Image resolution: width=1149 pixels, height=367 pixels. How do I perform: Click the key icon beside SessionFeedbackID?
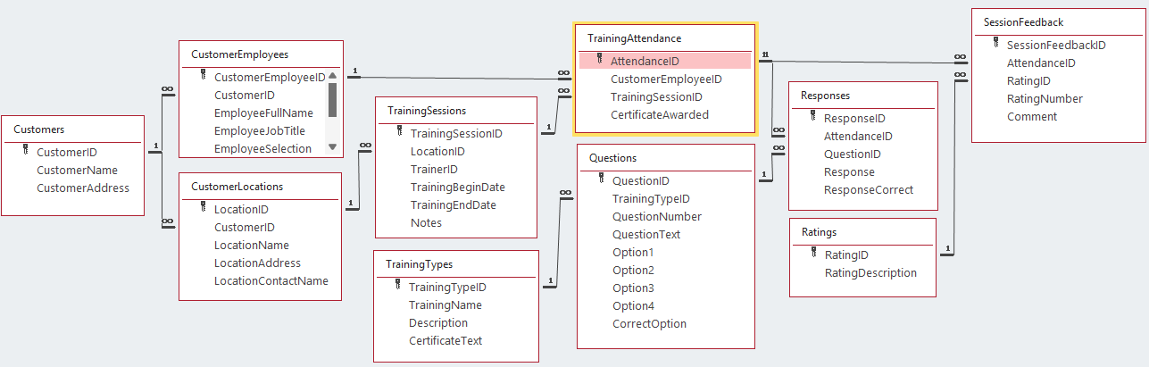pyautogui.click(x=995, y=44)
